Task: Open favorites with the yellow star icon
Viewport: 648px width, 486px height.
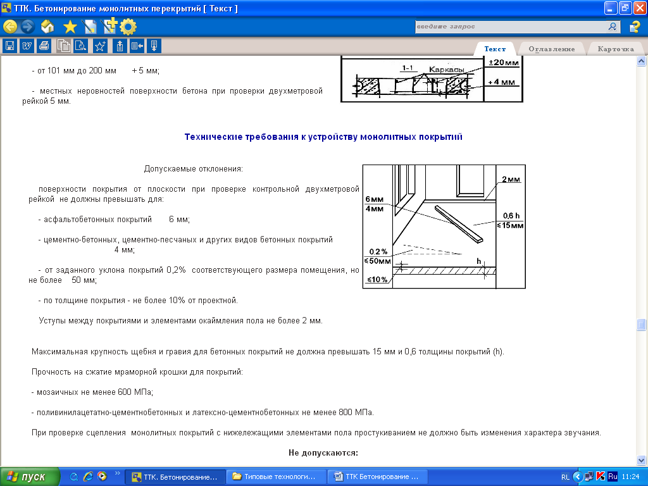Action: [x=70, y=27]
